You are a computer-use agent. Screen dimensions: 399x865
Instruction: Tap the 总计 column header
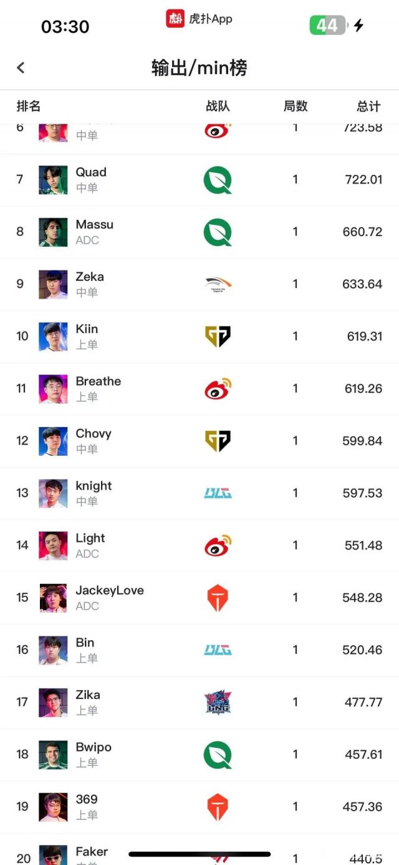click(368, 106)
